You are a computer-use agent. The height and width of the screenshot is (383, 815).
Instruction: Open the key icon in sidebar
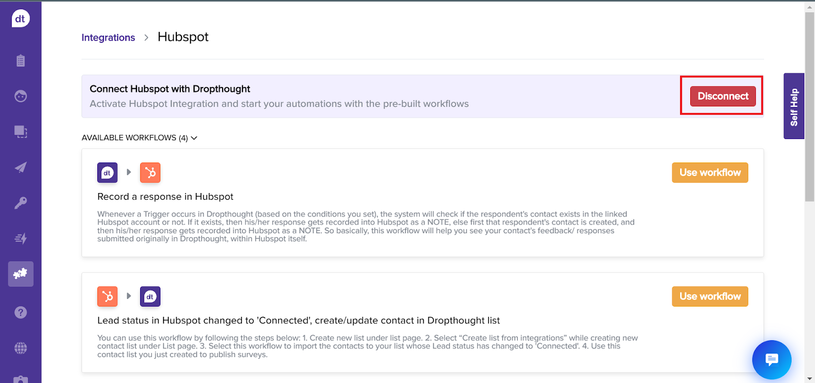[20, 203]
